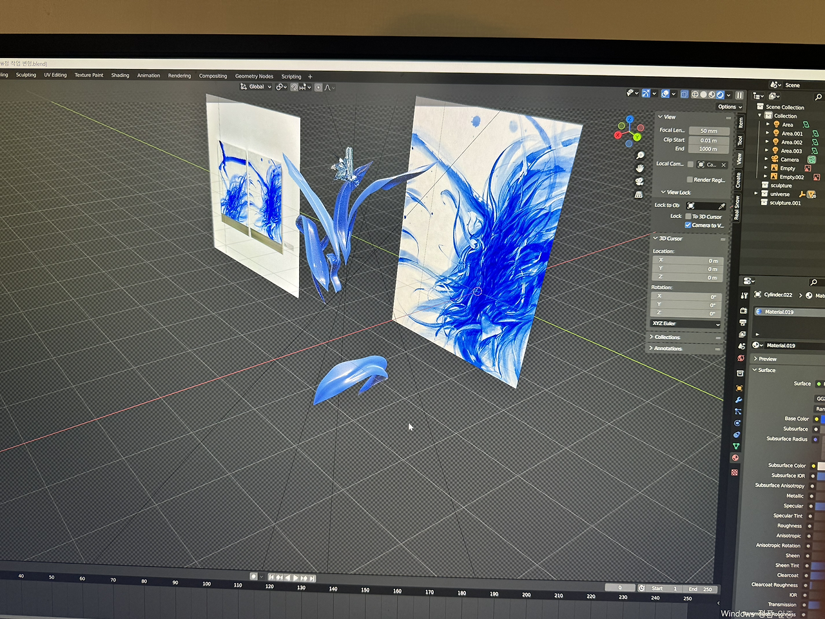Collapse the View panel section
This screenshot has height=619, width=825.
point(661,117)
